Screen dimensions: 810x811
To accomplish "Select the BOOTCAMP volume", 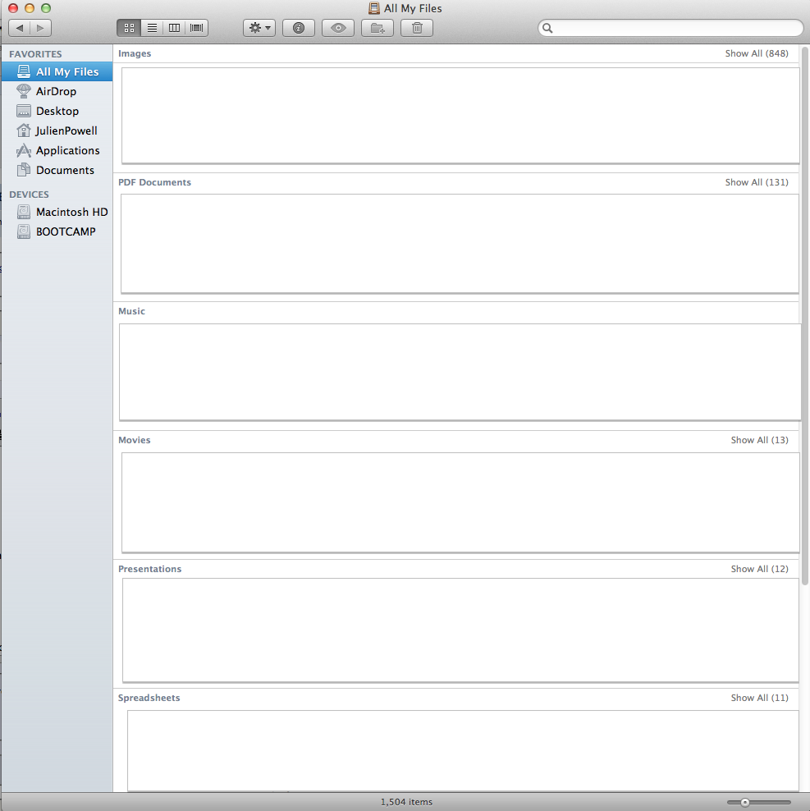I will pyautogui.click(x=57, y=231).
